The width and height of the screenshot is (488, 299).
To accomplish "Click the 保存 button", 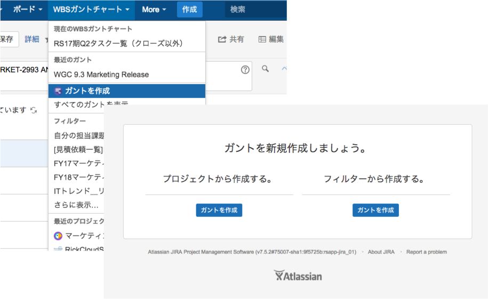I will tap(9, 39).
